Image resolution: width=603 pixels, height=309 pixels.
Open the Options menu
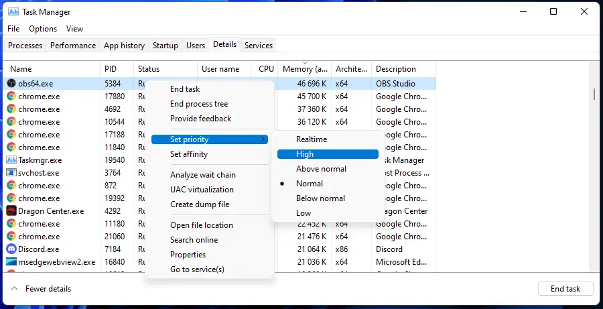pyautogui.click(x=43, y=28)
